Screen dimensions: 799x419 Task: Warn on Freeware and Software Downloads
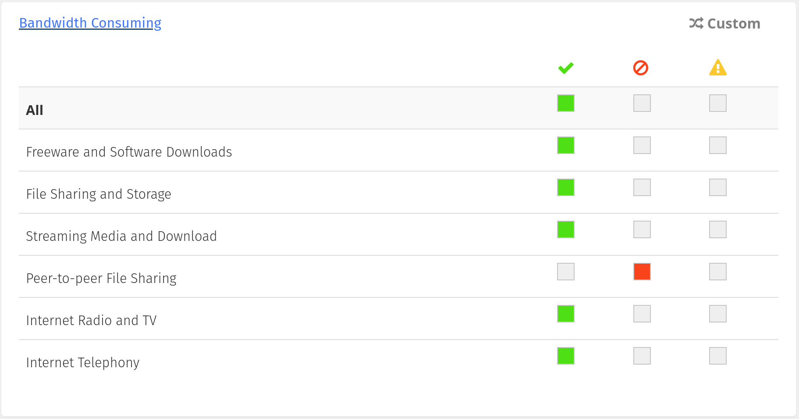(718, 145)
